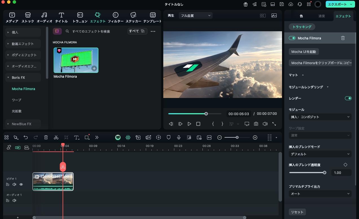The image size is (359, 219).
Task: Switch to the 色 (Color) panel tab
Action: (x=301, y=16)
